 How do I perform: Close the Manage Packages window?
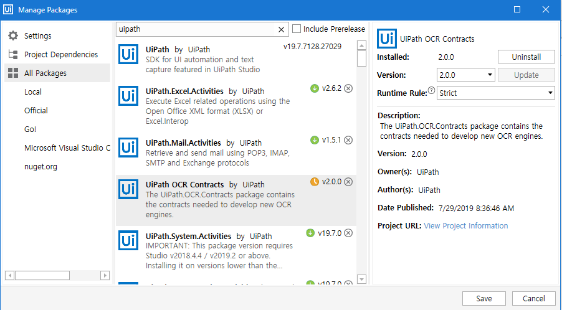click(546, 9)
